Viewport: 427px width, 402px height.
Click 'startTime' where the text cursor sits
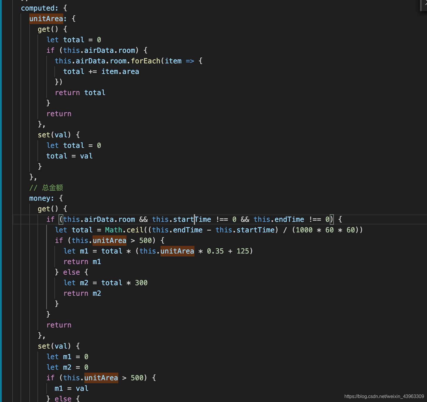pyautogui.click(x=192, y=219)
